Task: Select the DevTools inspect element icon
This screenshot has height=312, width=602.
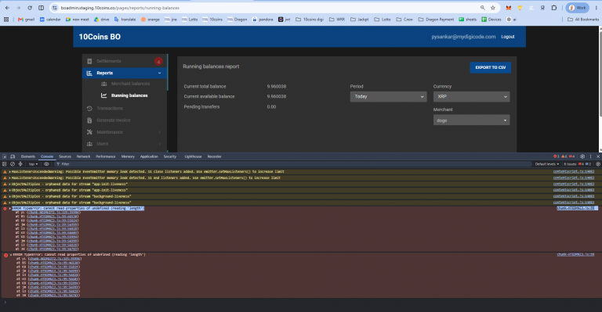Action: 5,156
